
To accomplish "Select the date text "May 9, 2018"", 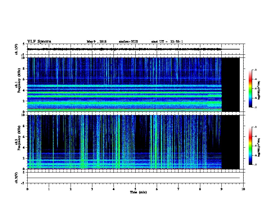I will tap(97, 42).
